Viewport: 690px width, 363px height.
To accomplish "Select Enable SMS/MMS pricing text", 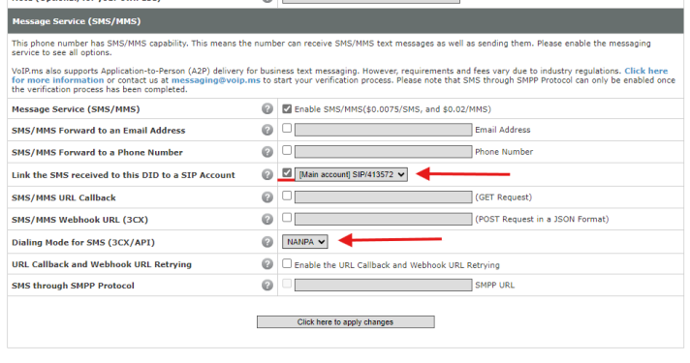I will 392,109.
